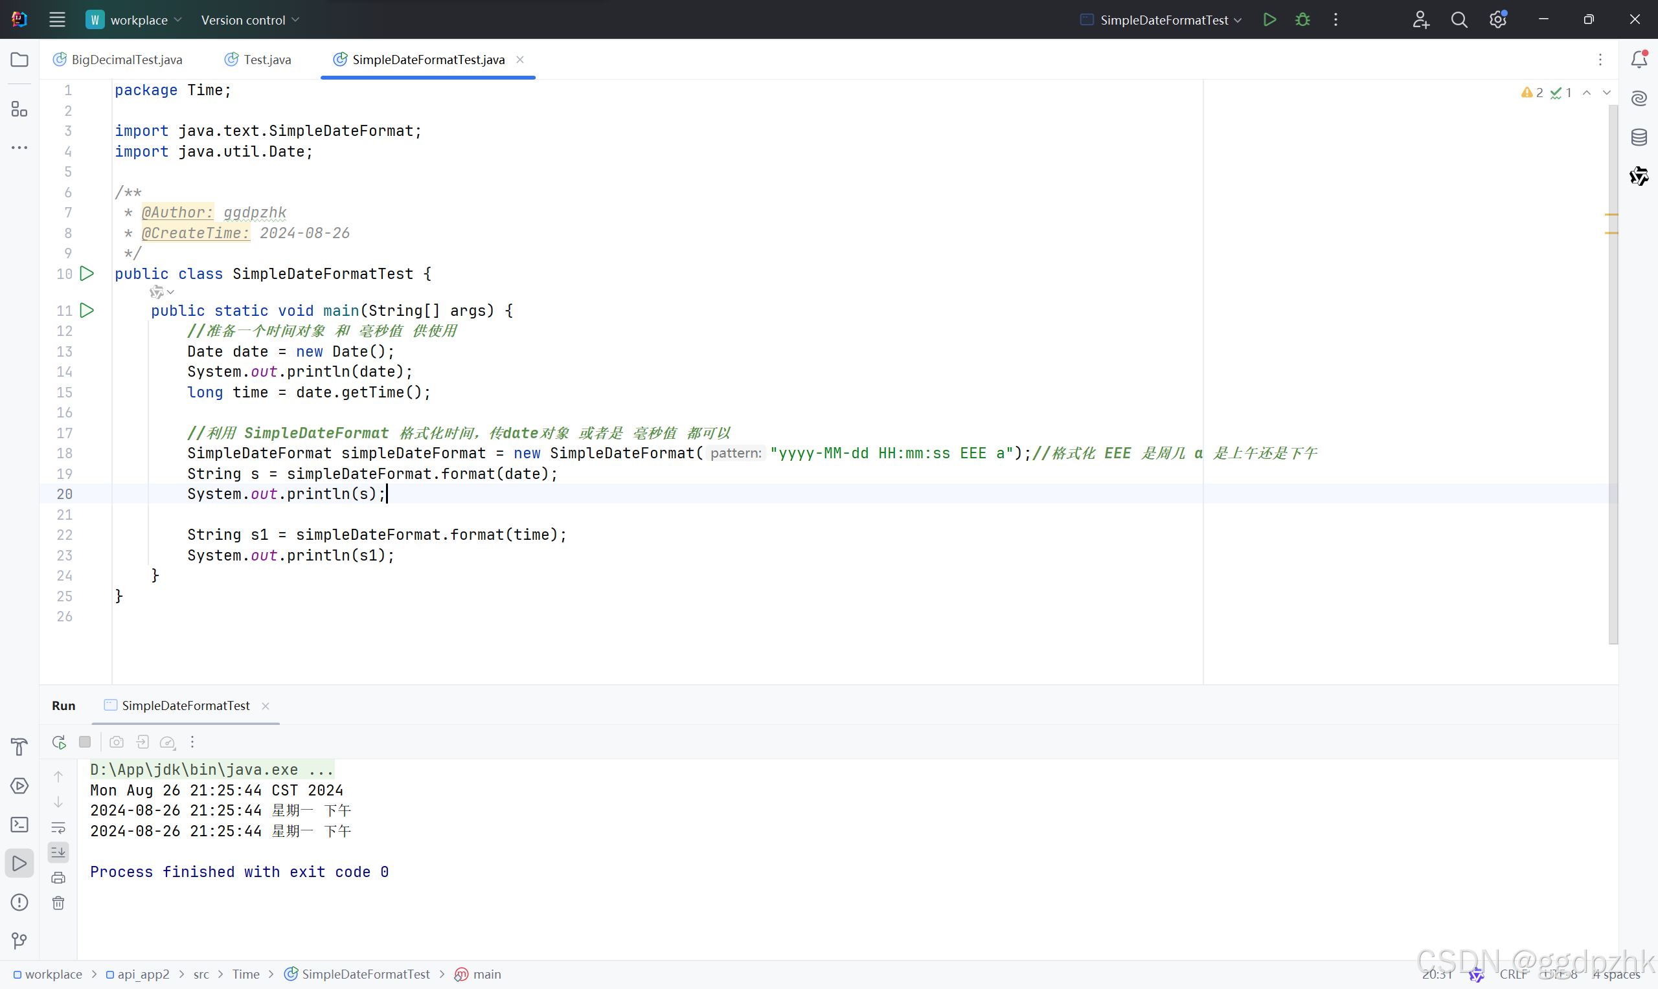Stop the running process in Run panel
Screen dimensions: 1658x989
tap(85, 742)
